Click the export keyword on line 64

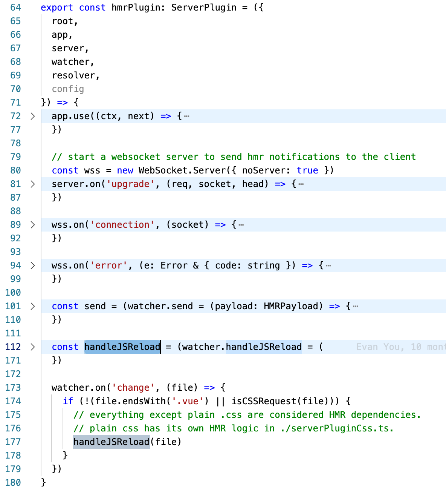click(x=57, y=8)
